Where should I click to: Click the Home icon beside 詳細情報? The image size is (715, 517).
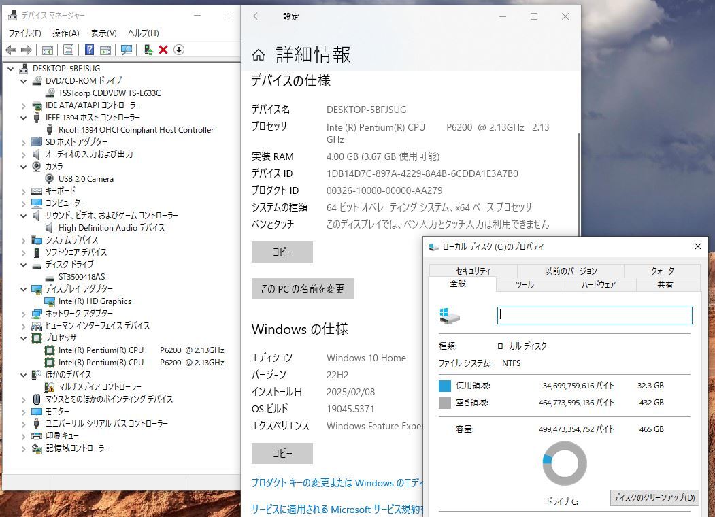[258, 55]
